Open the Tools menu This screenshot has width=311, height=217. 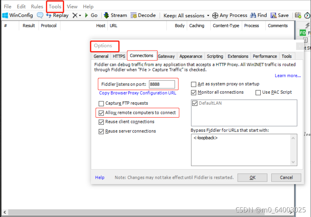click(x=55, y=6)
